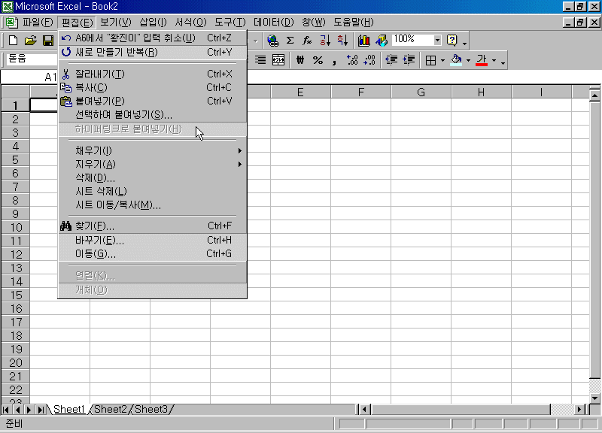Screen dimensions: 602x433
Task: Click the Open folder icon
Action: (x=30, y=41)
